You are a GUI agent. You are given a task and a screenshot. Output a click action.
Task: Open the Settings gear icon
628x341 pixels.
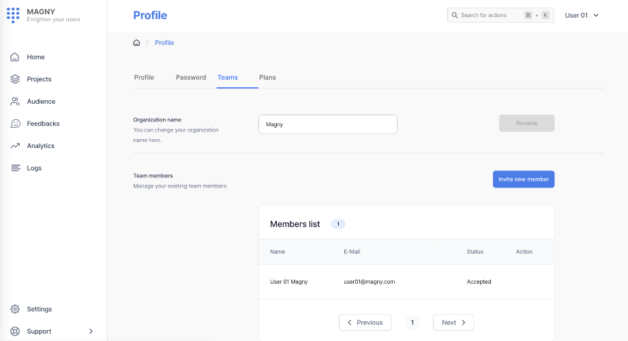pos(15,309)
